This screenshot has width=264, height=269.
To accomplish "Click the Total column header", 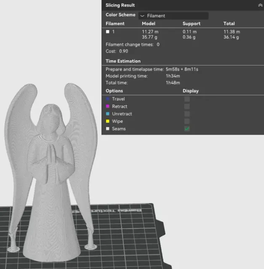I will coord(229,24).
